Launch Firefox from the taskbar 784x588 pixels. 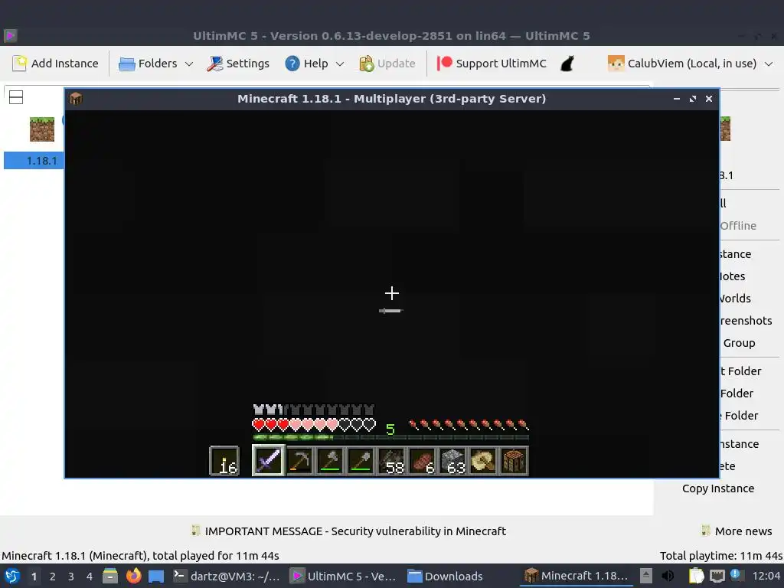[133, 576]
